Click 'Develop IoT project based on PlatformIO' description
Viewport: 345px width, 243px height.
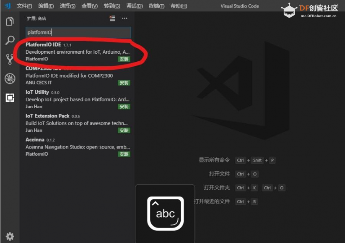point(78,99)
